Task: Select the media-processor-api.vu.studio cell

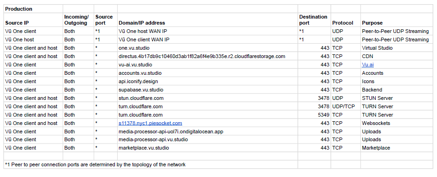Action: 207,139
